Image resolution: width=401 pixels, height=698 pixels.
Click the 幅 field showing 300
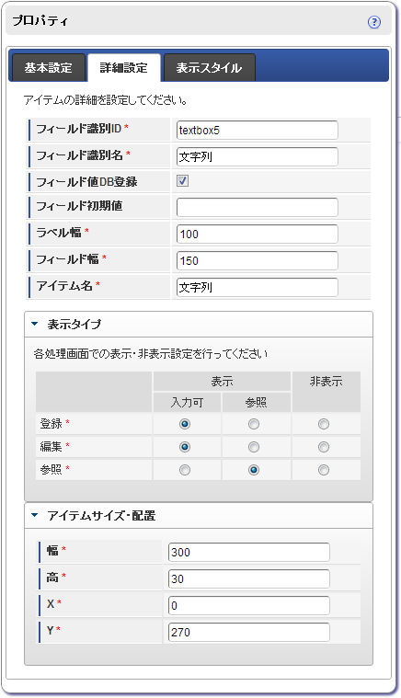[249, 552]
